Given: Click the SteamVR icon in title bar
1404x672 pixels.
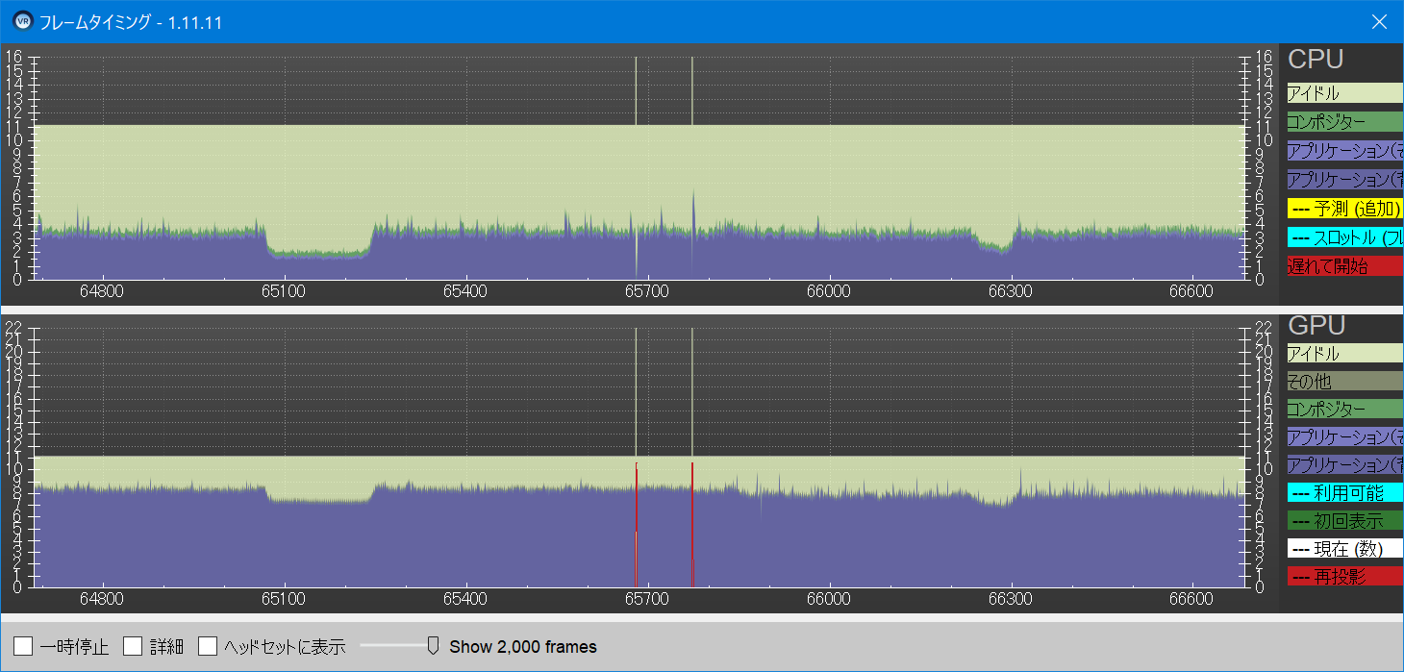Looking at the screenshot, I should [x=22, y=21].
